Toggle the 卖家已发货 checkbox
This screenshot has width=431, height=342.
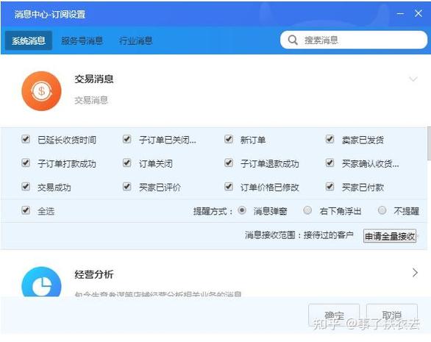[x=330, y=139]
